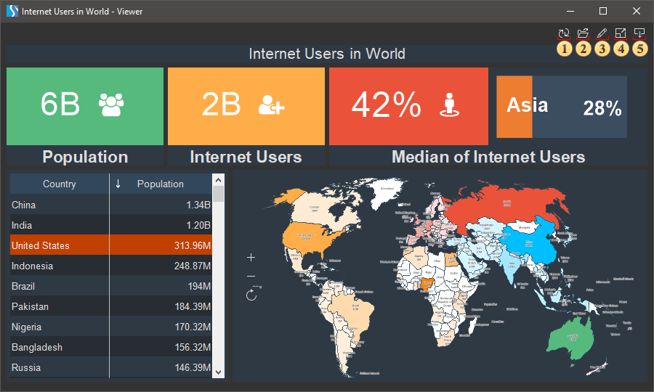The image size is (654, 392).
Task: Click the Asia 28% progress bar
Action: coord(562,107)
